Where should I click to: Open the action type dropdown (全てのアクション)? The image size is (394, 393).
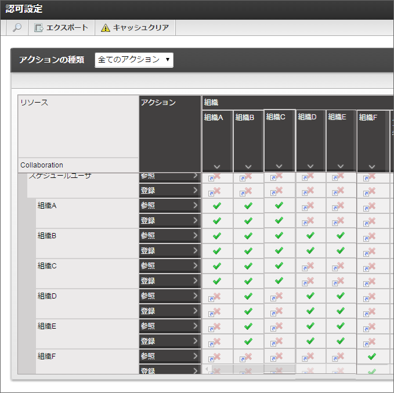click(x=134, y=60)
